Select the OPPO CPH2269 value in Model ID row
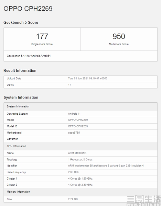Image resolution: width=161 pixels, height=206 pixels. 78,126
